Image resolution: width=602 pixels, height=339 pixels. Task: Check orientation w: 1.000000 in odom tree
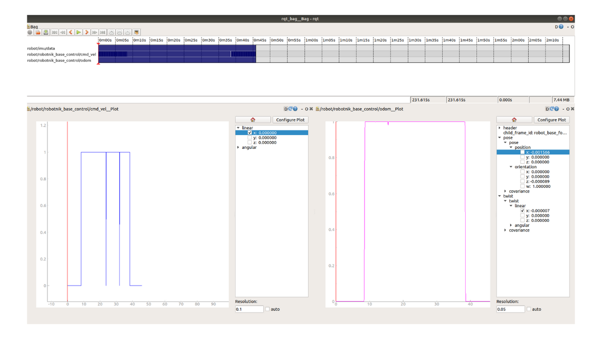click(522, 186)
